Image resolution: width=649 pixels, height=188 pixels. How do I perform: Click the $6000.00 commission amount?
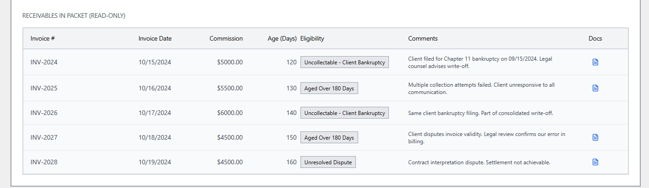(x=230, y=113)
